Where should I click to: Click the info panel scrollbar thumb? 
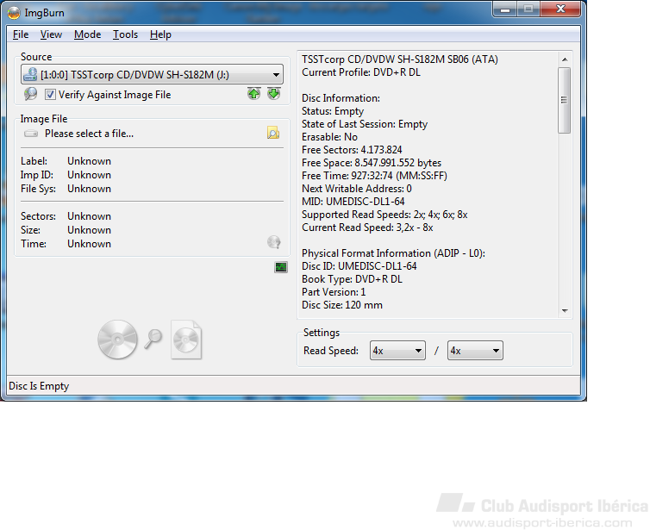click(564, 100)
